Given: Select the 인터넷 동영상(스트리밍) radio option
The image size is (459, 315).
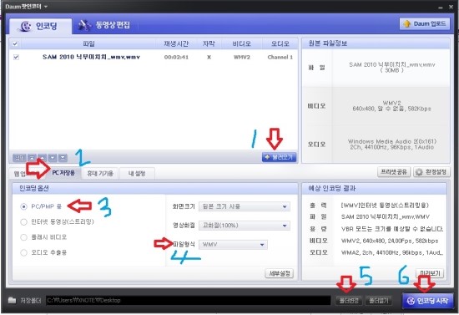Looking at the screenshot, I should (23, 221).
